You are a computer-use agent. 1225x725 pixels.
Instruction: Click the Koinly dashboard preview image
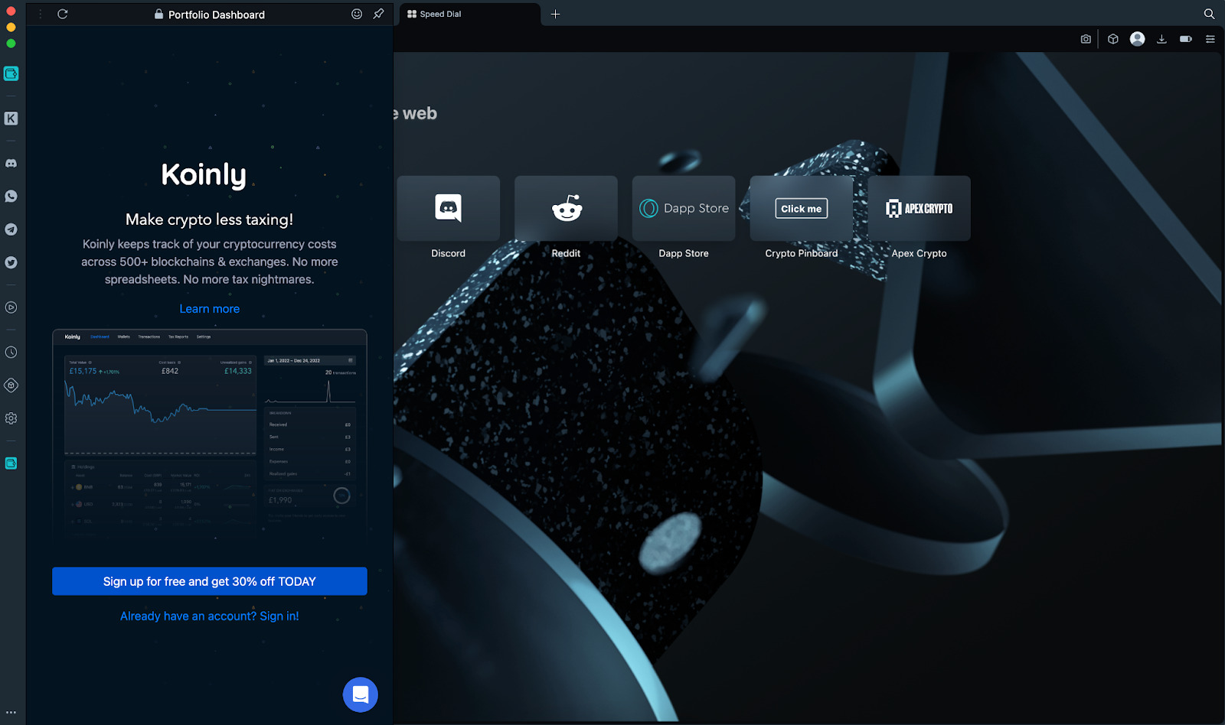click(x=210, y=432)
